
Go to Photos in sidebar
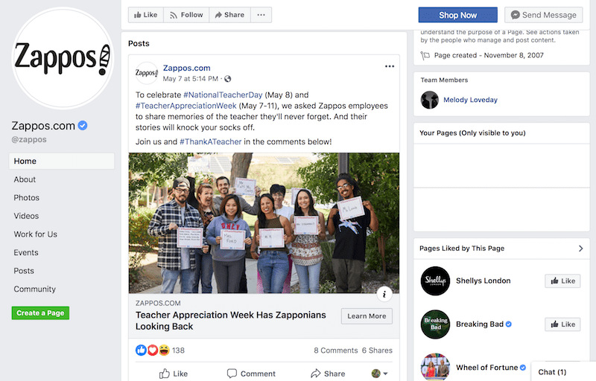click(x=27, y=198)
